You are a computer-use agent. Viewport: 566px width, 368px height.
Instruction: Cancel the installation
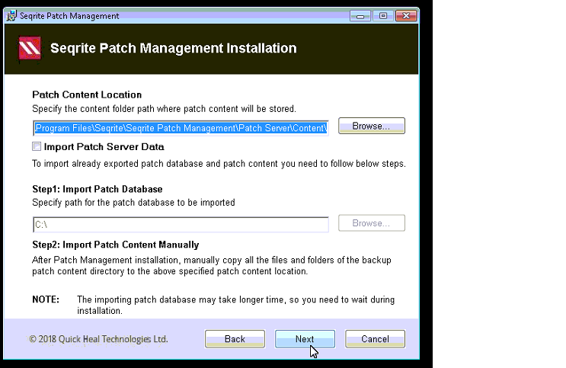(x=375, y=339)
